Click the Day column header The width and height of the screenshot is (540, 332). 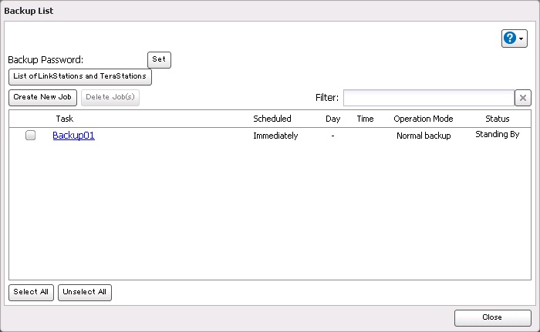pyautogui.click(x=332, y=119)
